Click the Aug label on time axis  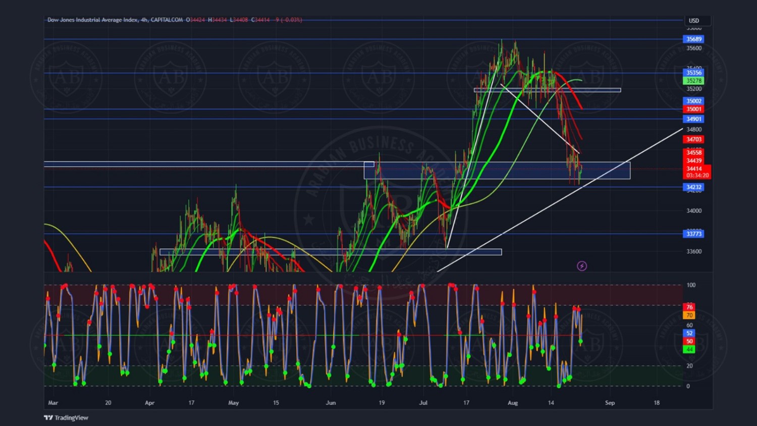tap(513, 403)
